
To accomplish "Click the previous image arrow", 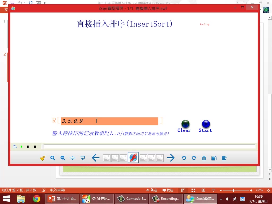I will (x=95, y=158).
